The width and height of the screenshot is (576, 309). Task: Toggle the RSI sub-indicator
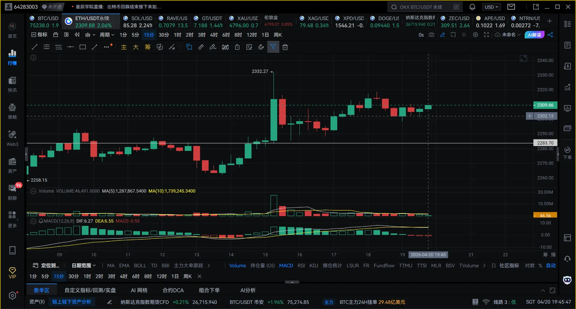click(301, 265)
